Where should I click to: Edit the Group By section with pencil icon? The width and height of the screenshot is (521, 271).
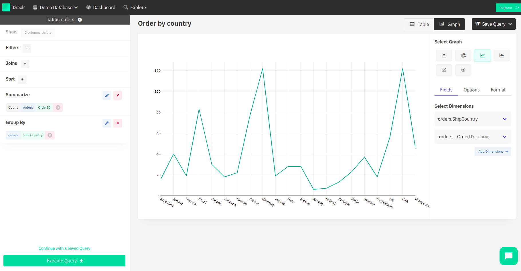[107, 123]
